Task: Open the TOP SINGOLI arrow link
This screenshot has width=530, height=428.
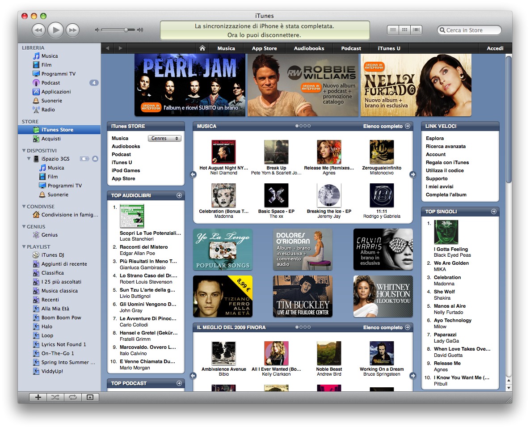Action: [494, 212]
